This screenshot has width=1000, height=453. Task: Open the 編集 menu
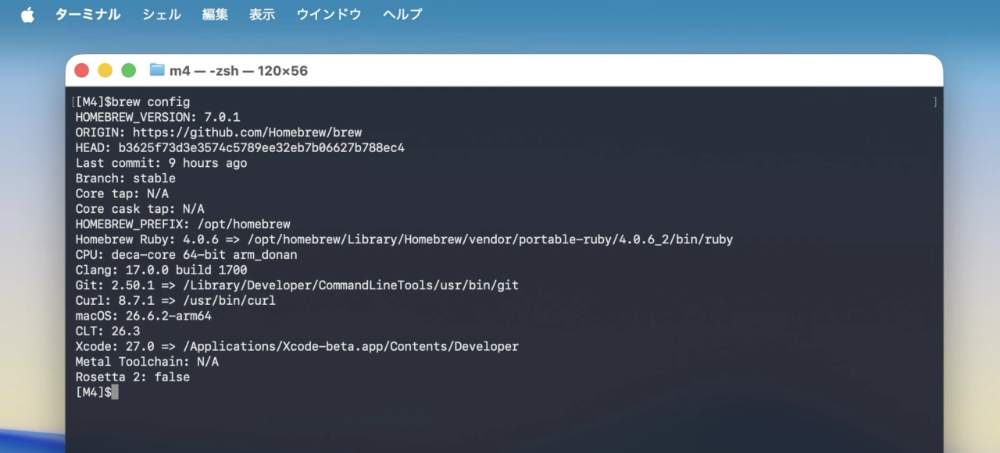215,14
